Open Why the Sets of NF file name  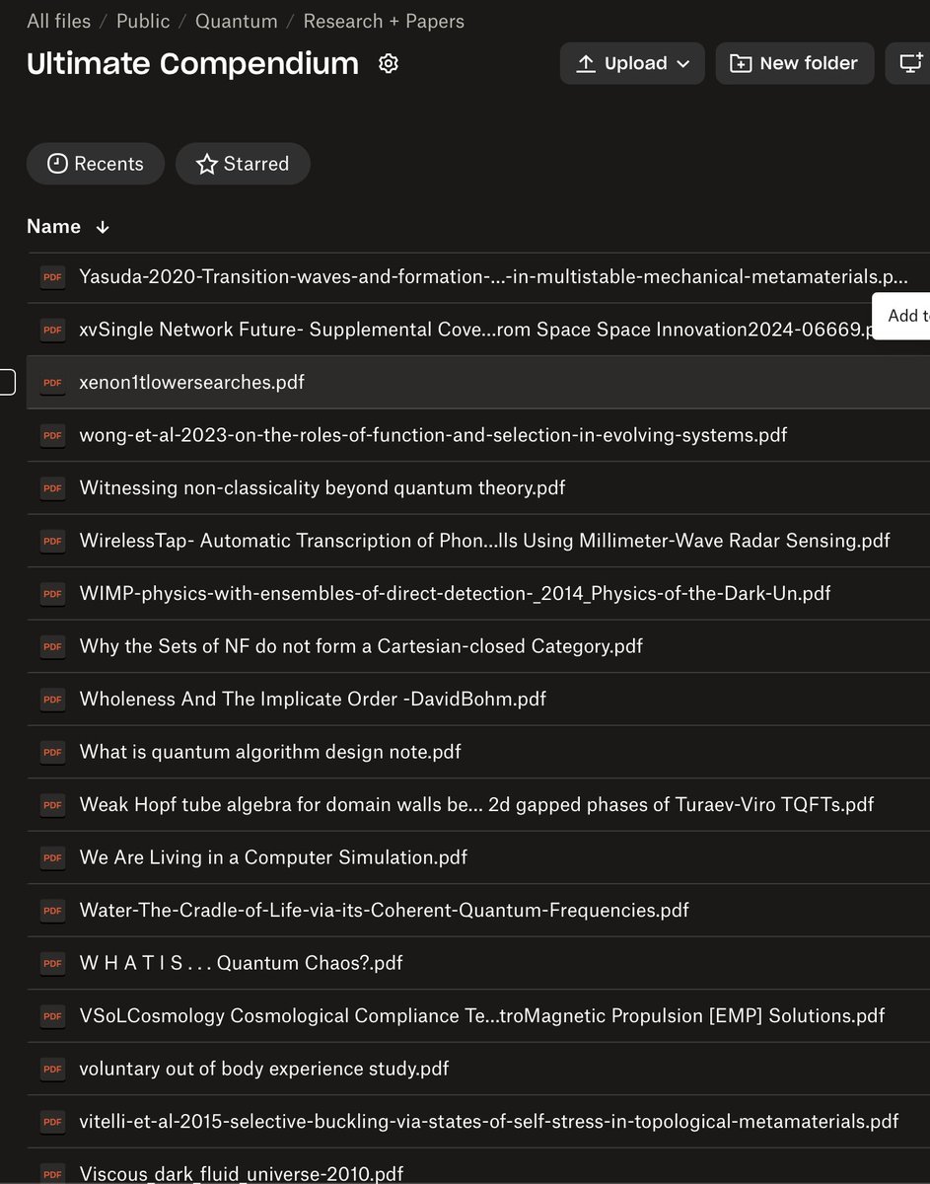point(361,646)
